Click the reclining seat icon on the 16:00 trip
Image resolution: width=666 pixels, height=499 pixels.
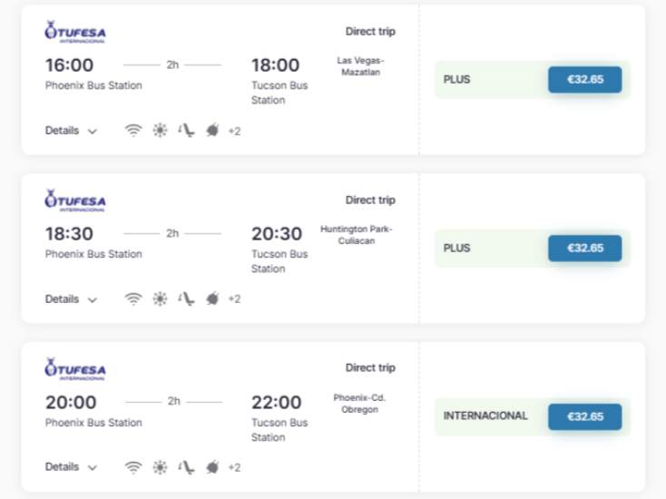pyautogui.click(x=186, y=130)
